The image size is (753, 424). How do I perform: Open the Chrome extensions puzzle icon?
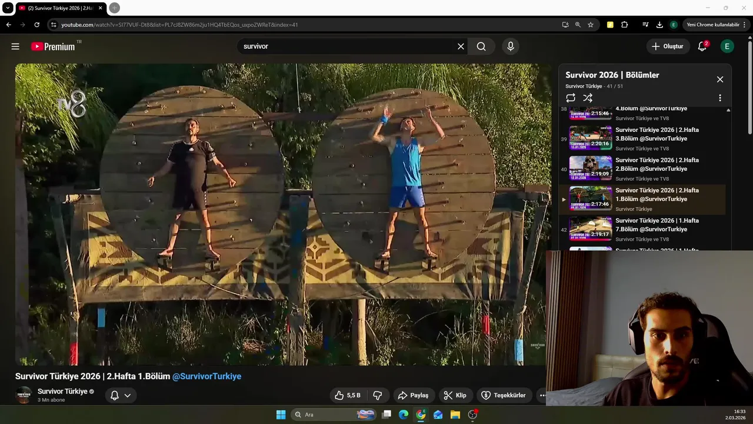pyautogui.click(x=625, y=25)
